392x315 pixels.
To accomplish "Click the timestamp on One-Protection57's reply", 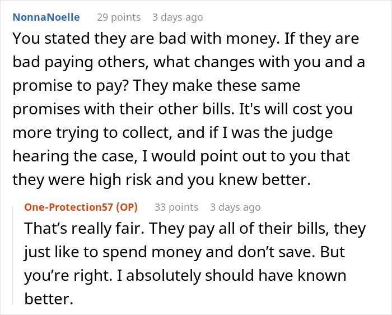I will 235,207.
